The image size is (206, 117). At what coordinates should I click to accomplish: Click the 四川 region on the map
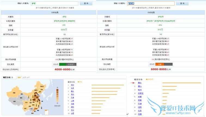[x=27, y=102]
